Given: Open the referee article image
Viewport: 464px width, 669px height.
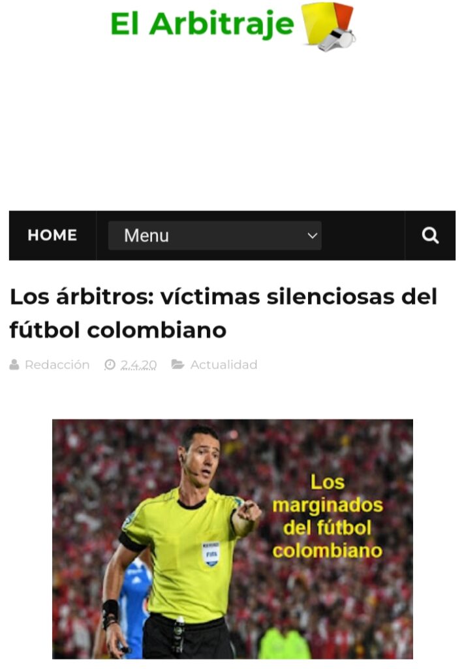Looking at the screenshot, I should [x=232, y=539].
